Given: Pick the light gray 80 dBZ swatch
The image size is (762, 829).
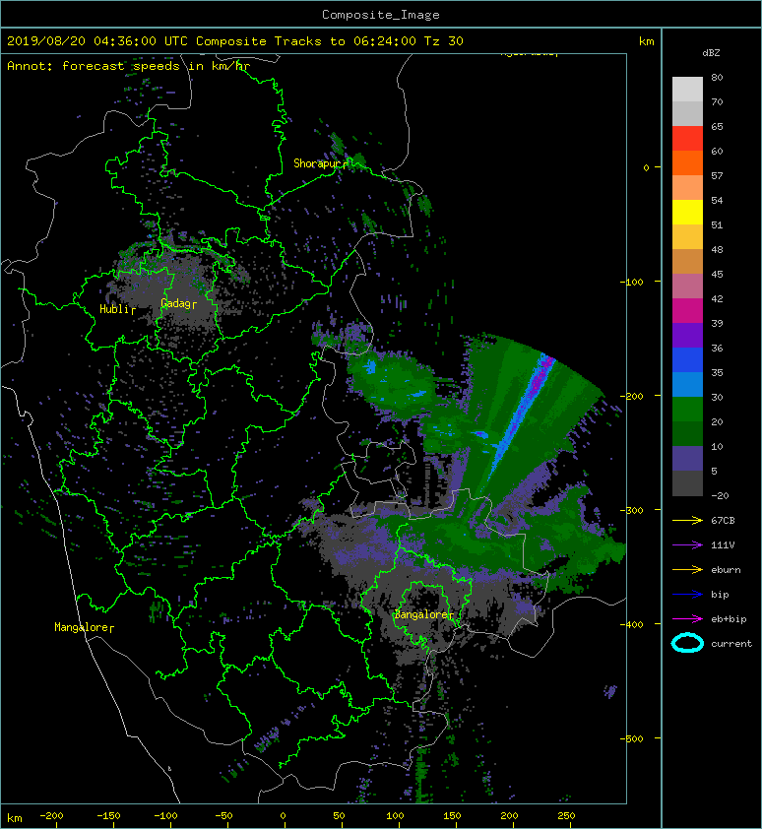Looking at the screenshot, I should pos(687,89).
